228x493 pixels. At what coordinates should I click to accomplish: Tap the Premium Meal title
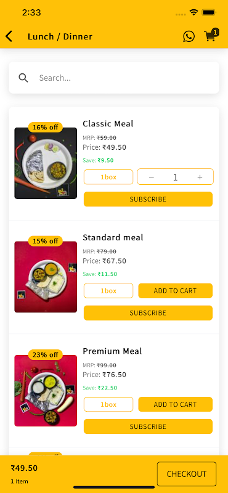(112, 351)
